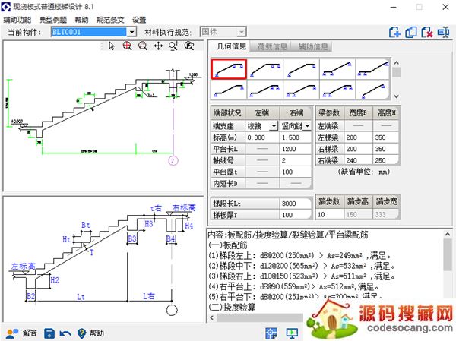Open the 规范条文 menu
Viewport: 456px width, 341px height.
(x=110, y=20)
